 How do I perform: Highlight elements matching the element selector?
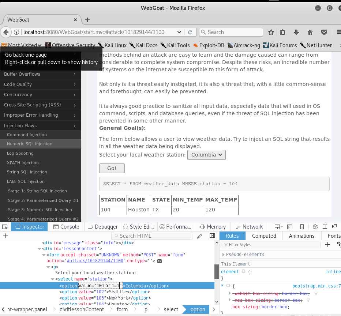tap(244, 271)
